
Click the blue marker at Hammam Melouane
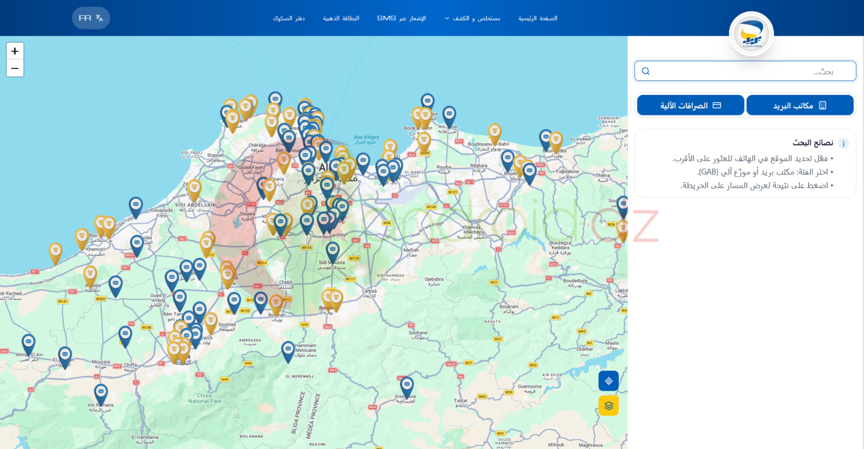pos(288,351)
